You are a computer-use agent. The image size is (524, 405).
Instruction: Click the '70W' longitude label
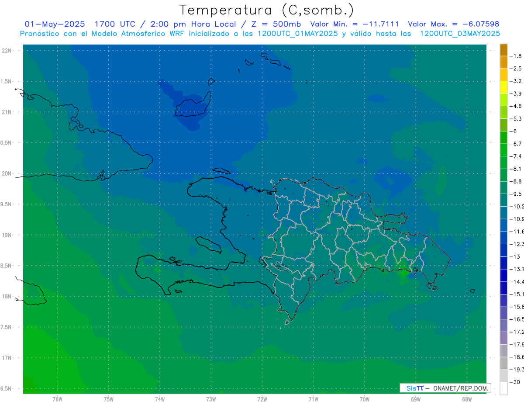(x=364, y=399)
